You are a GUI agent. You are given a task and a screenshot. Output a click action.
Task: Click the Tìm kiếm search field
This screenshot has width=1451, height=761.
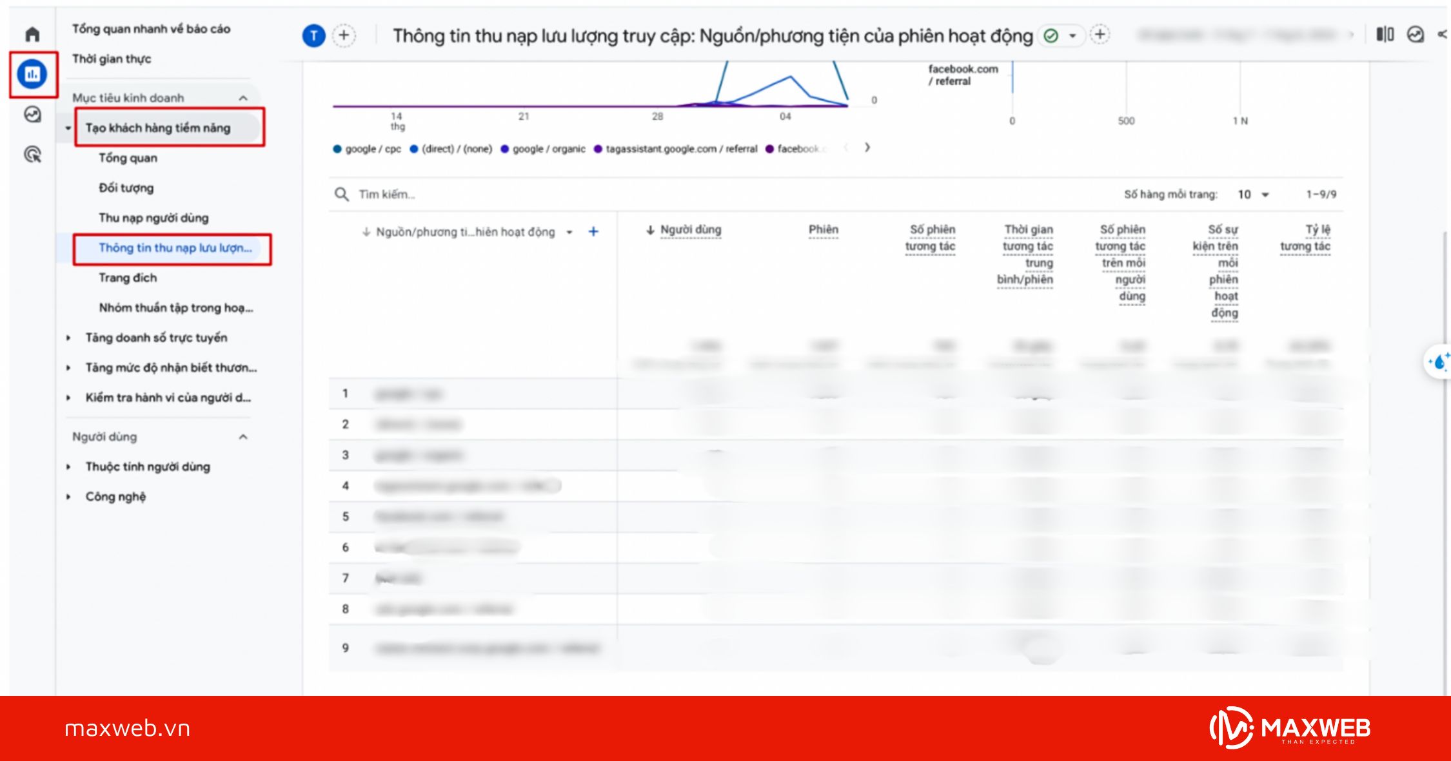[387, 195]
